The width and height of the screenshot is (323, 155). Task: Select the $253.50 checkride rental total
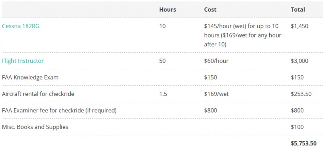click(x=301, y=94)
